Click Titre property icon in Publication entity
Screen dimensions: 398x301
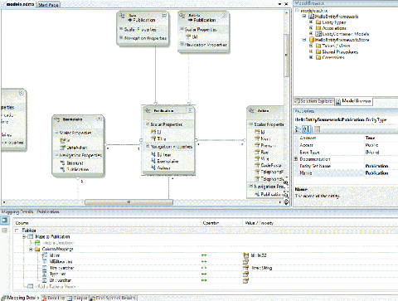click(x=153, y=138)
